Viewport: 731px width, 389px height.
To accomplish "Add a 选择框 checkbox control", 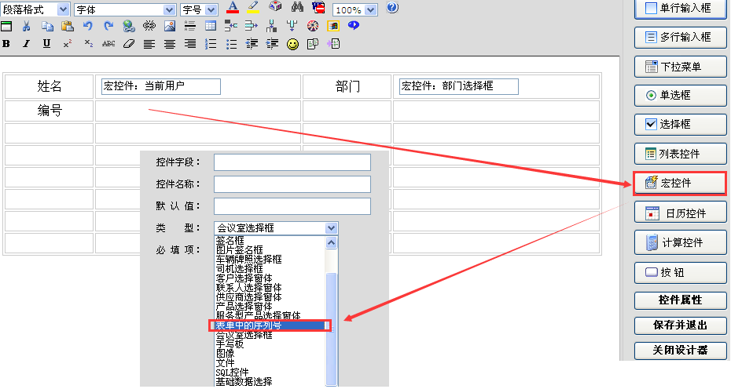I will (680, 124).
